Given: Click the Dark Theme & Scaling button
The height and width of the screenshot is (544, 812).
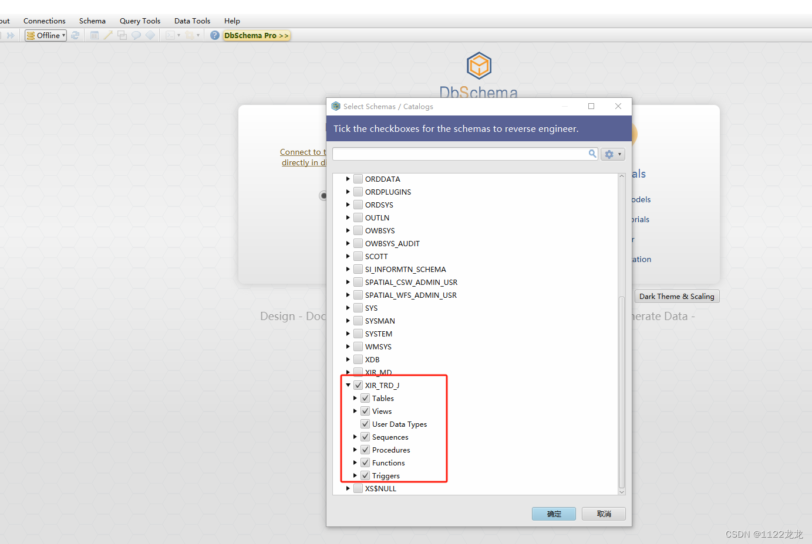Looking at the screenshot, I should [x=676, y=297].
